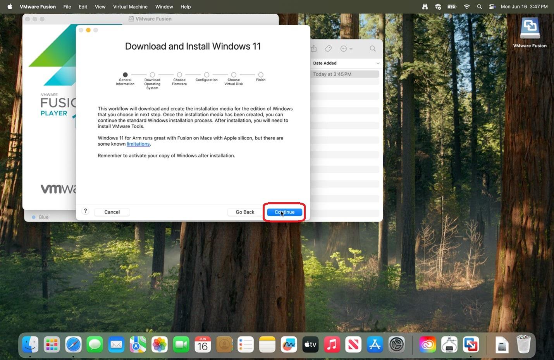Image resolution: width=554 pixels, height=360 pixels.
Task: Click the Continue button in the installer
Action: coord(284,212)
